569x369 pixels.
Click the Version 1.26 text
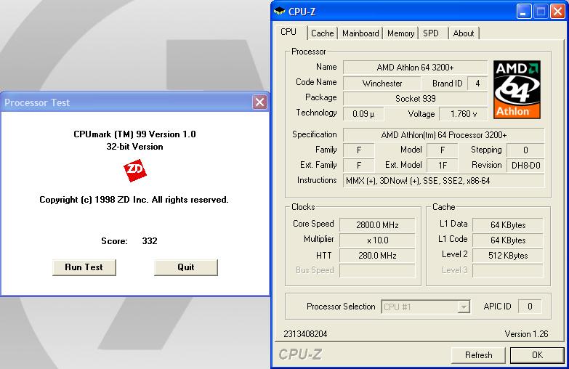coord(526,334)
